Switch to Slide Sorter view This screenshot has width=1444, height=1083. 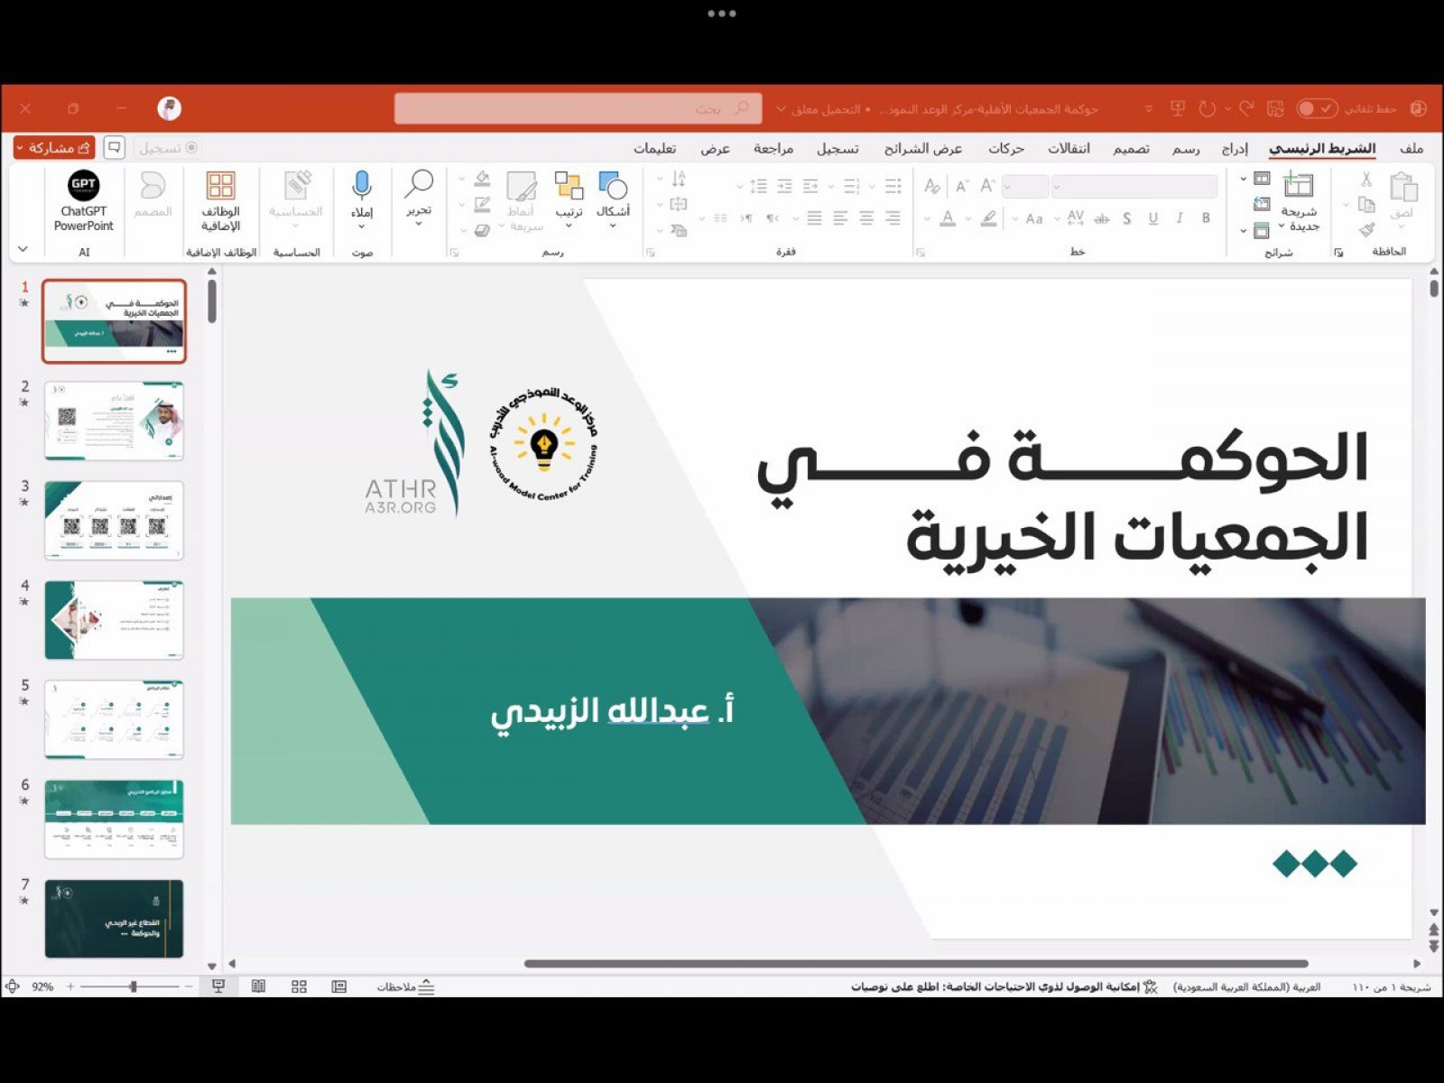point(299,986)
